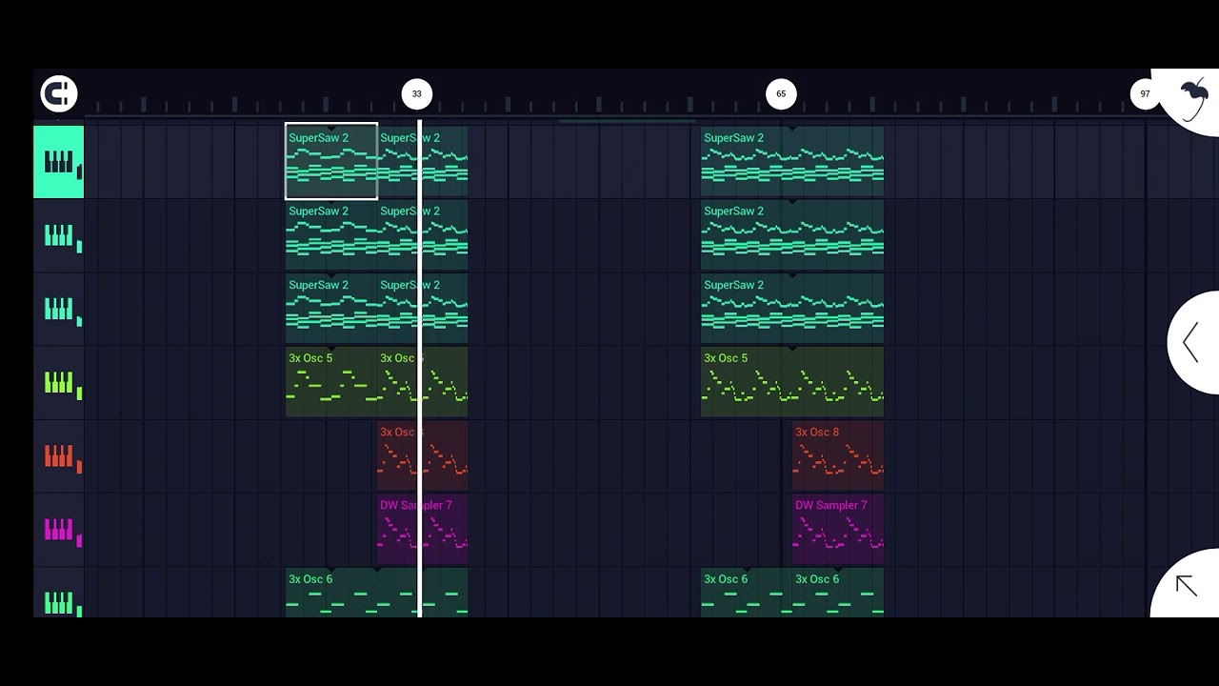Tap the left-pointing chevron panel handle
Viewport: 1219px width, 686px height.
pos(1194,342)
